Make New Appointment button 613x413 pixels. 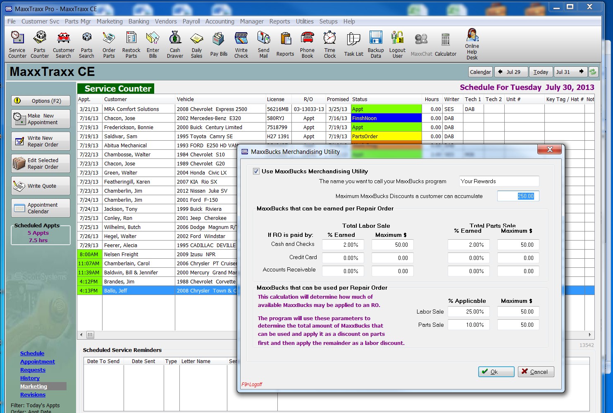[41, 119]
